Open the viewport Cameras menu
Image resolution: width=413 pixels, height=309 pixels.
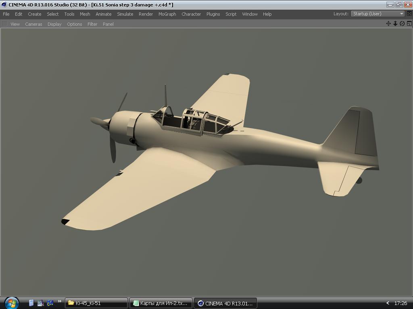click(x=33, y=24)
